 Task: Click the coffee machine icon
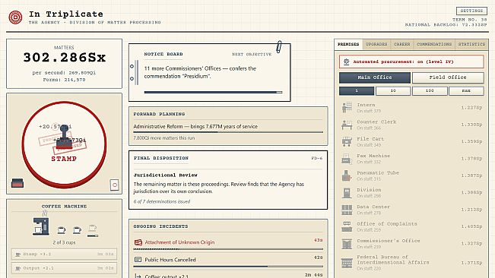pyautogui.click(x=41, y=226)
